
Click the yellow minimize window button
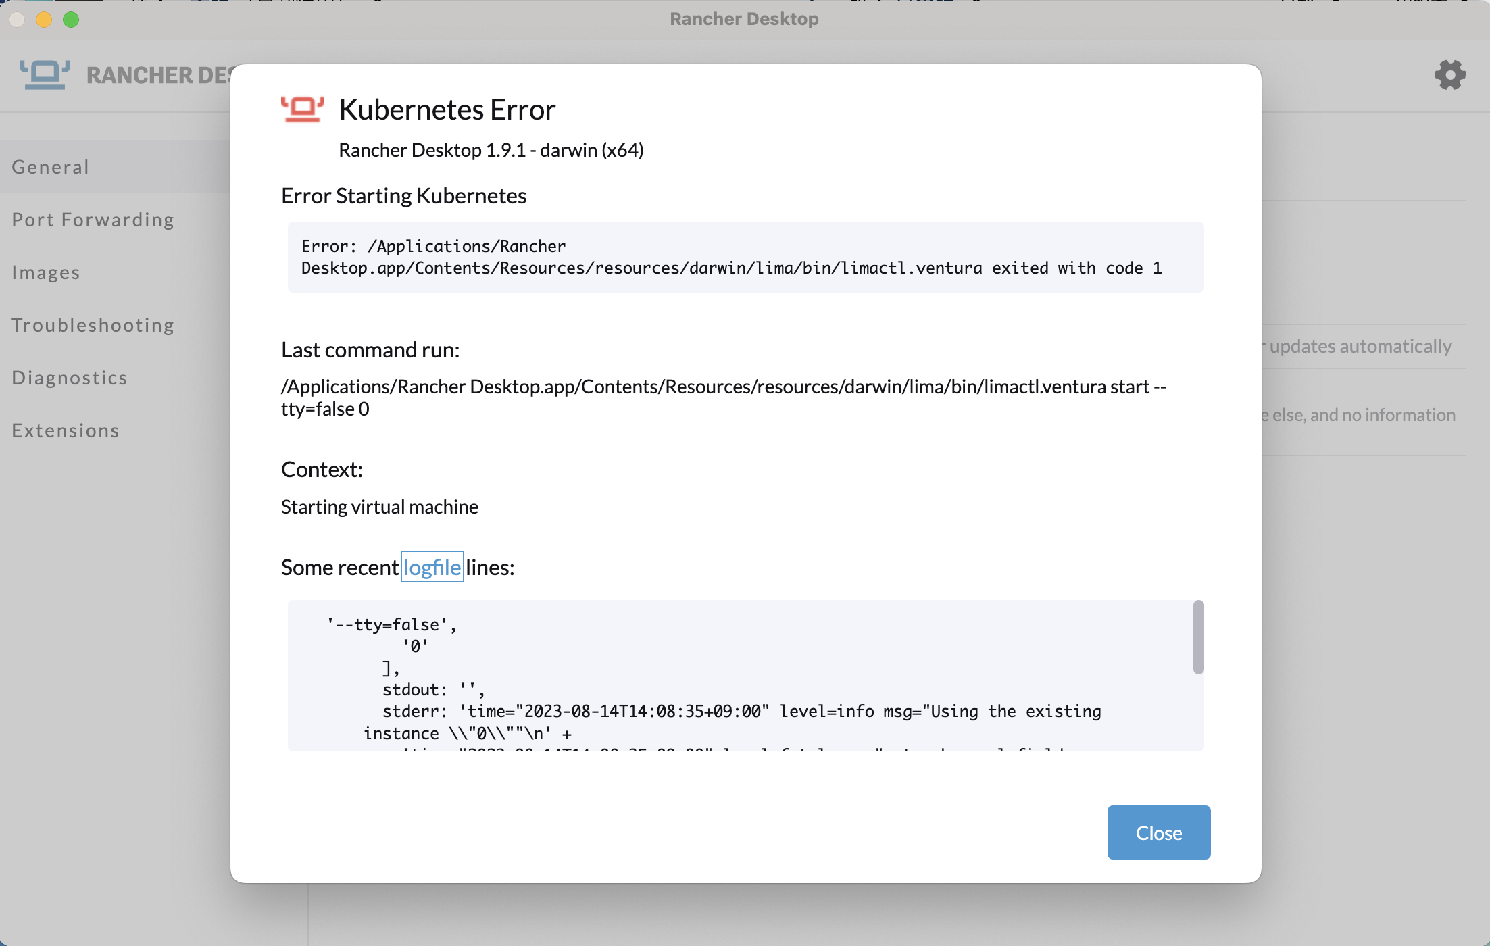44,19
